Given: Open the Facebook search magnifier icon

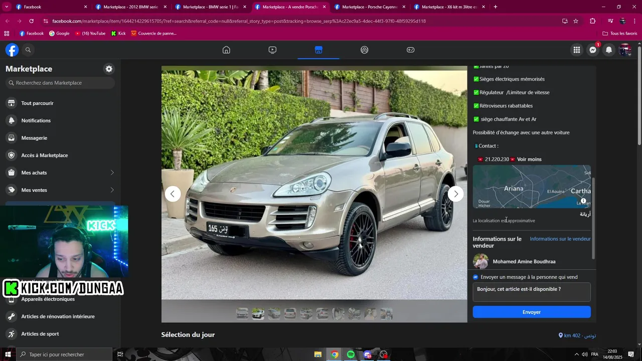Looking at the screenshot, I should pos(28,50).
